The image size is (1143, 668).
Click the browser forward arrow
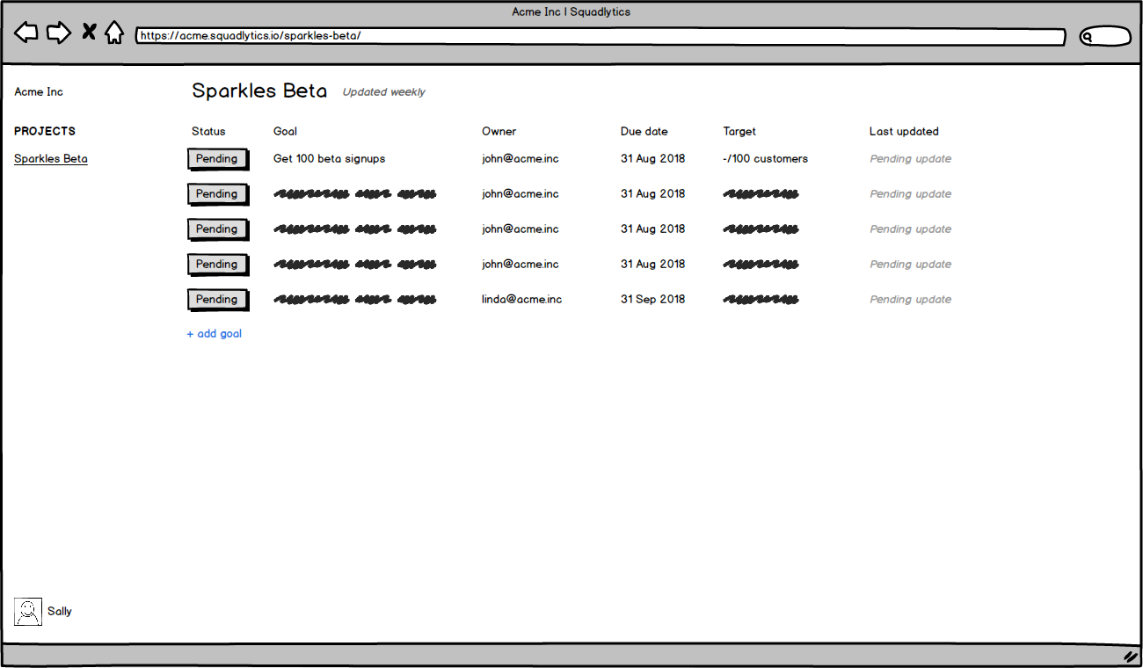click(x=59, y=33)
